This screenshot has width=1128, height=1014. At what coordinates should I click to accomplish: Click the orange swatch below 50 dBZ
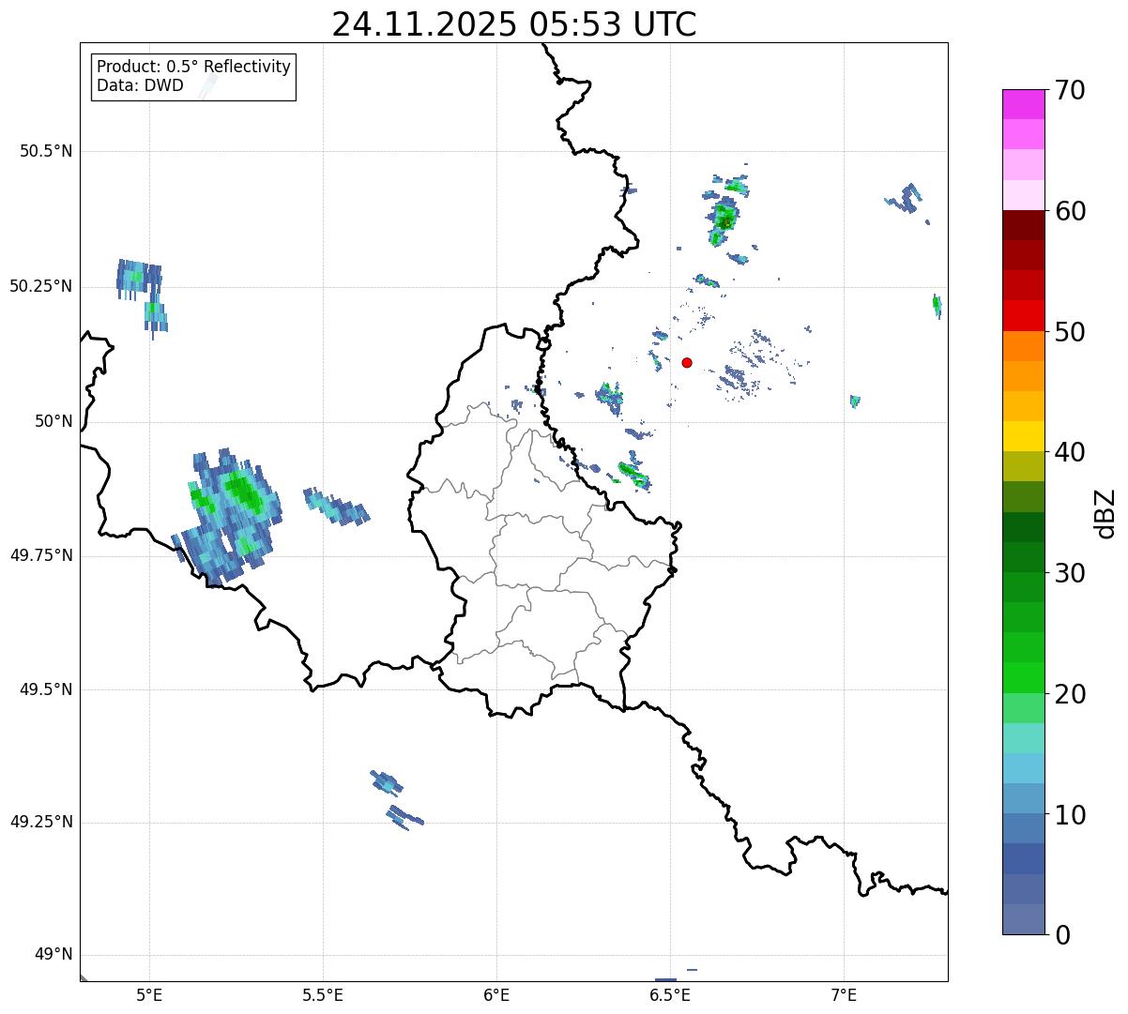1023,345
